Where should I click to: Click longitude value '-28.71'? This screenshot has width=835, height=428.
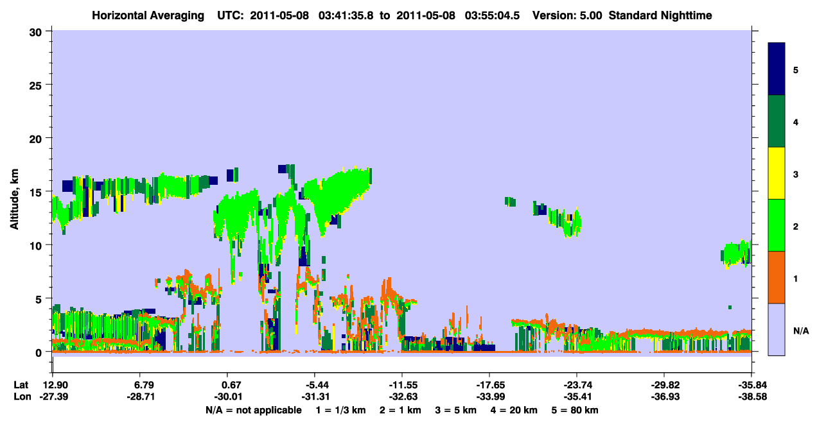[x=139, y=397]
